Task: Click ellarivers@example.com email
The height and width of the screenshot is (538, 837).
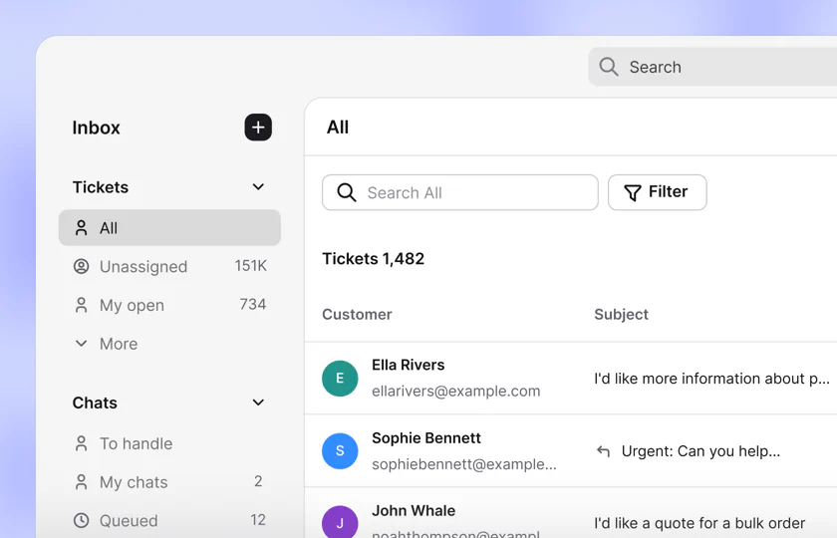Action: (x=456, y=392)
